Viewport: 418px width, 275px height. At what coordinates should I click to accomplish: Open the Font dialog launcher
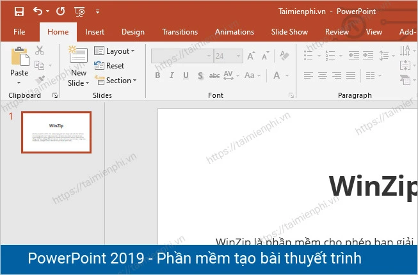(291, 95)
